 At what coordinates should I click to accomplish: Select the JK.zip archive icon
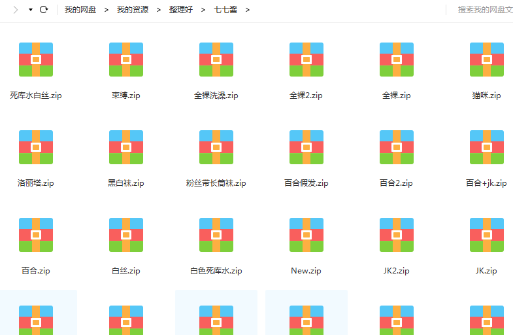click(487, 235)
